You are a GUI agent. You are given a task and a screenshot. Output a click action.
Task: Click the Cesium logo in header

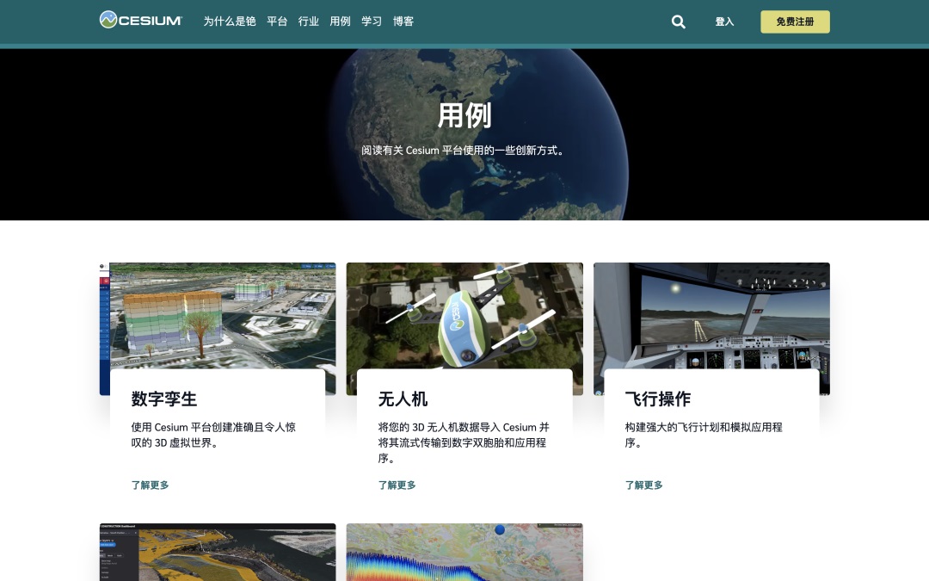point(141,21)
